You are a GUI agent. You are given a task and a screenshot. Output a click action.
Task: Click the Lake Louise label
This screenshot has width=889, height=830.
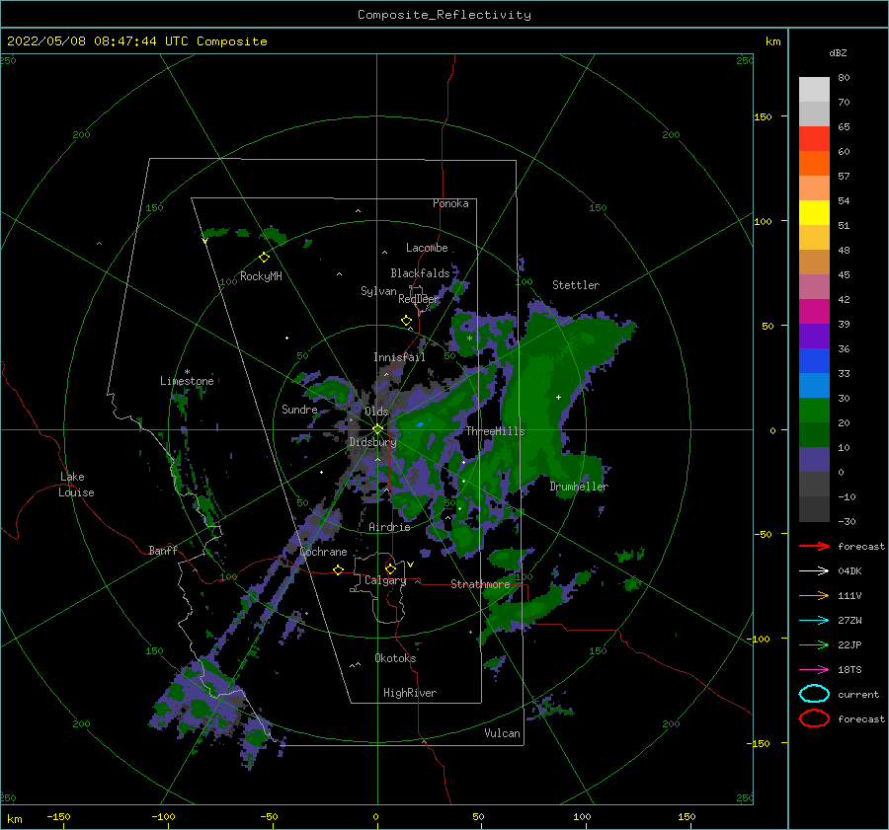coord(76,485)
